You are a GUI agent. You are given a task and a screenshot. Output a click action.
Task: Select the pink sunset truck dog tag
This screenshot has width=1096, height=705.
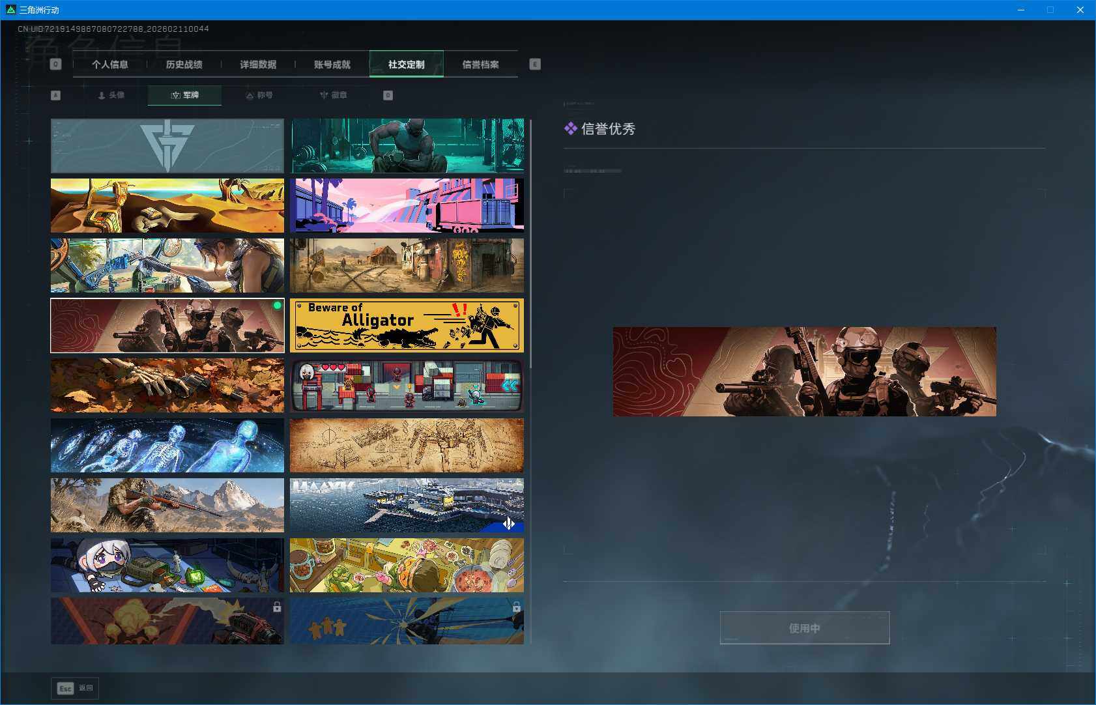click(407, 206)
